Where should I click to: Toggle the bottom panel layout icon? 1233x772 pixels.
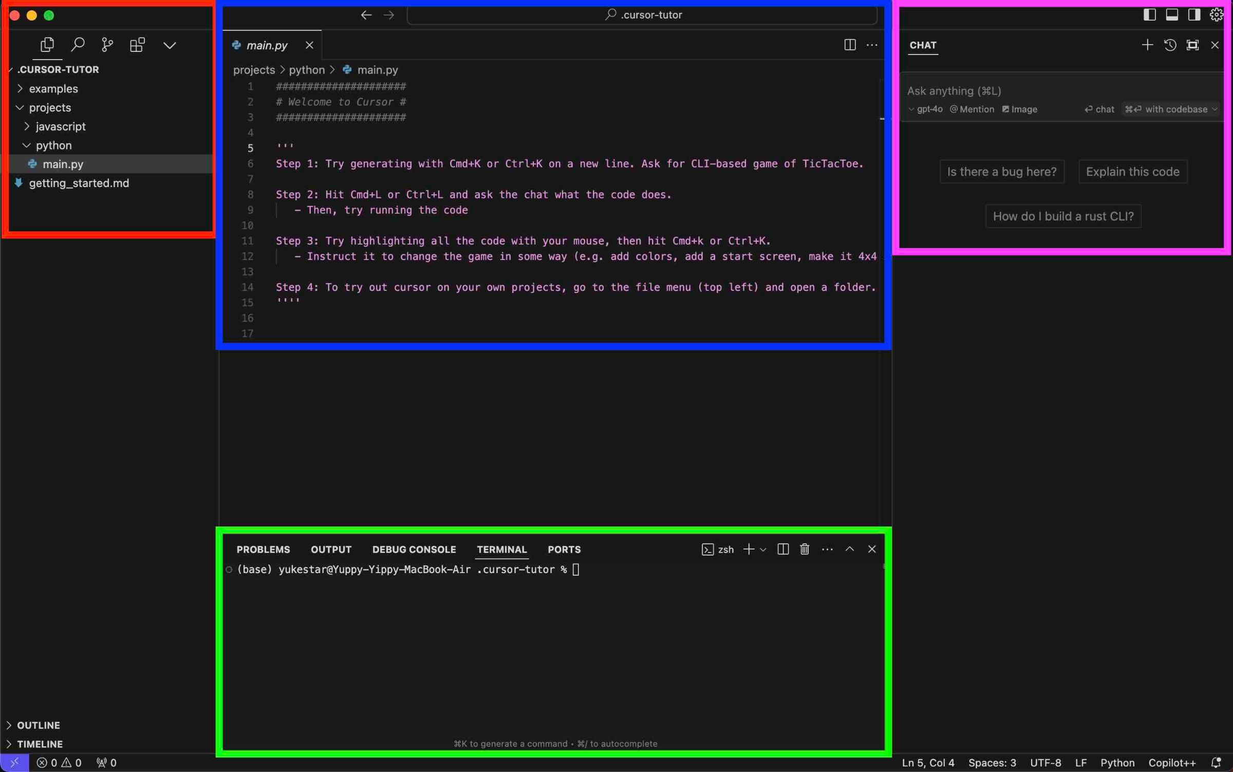point(1172,15)
